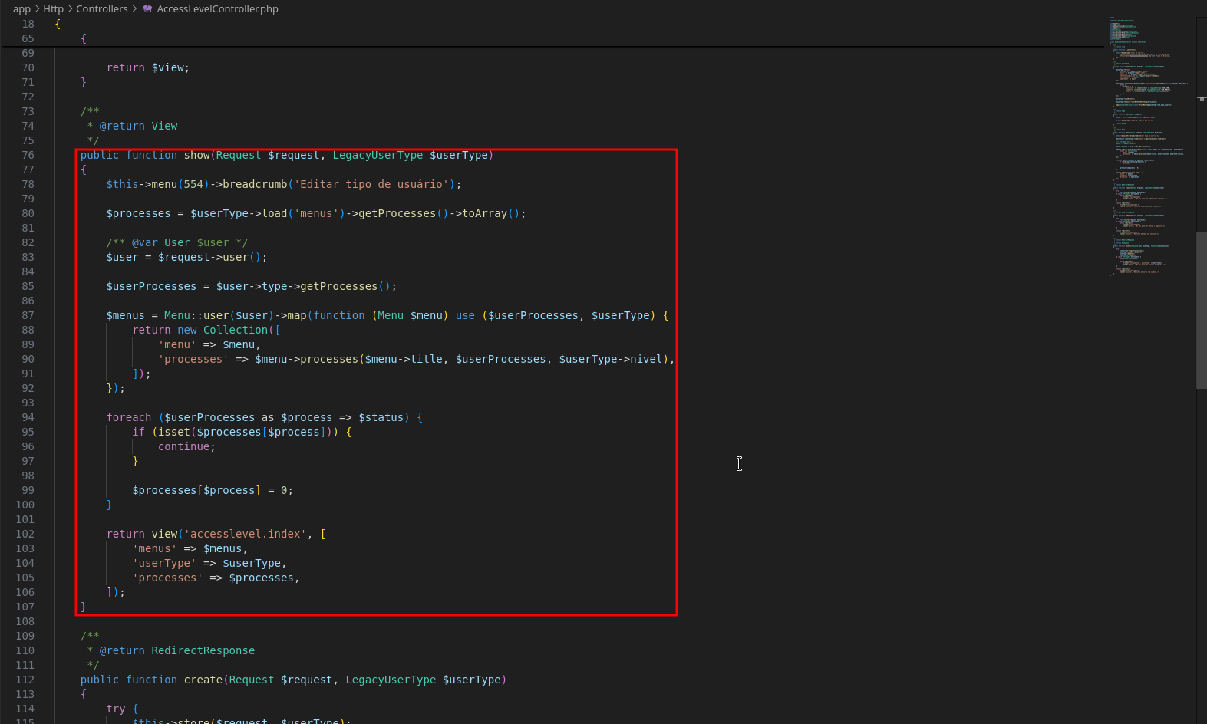Select line number 112 in the gutter

[x=25, y=680]
